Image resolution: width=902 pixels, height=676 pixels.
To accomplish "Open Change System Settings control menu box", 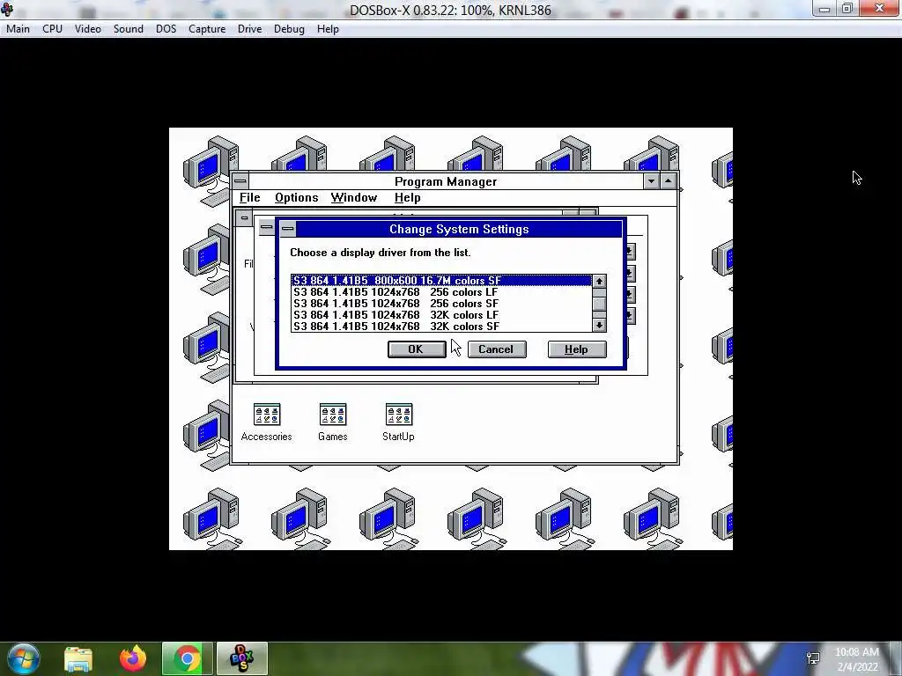I will click(x=288, y=230).
